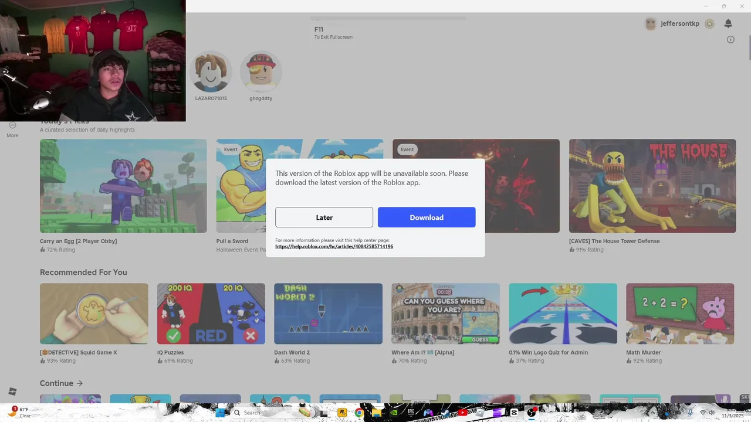751x422 pixels.
Task: Click the 11/3/2025 date in the taskbar
Action: [x=732, y=416]
